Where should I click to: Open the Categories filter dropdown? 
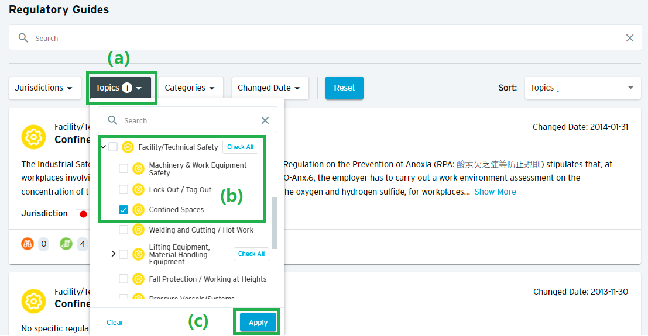pyautogui.click(x=191, y=88)
